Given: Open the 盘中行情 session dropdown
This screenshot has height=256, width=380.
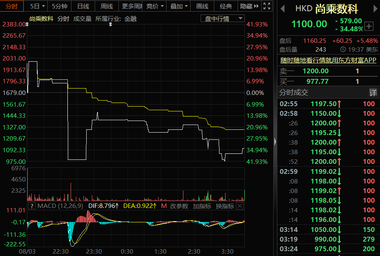Looking at the screenshot, I should 223,18.
